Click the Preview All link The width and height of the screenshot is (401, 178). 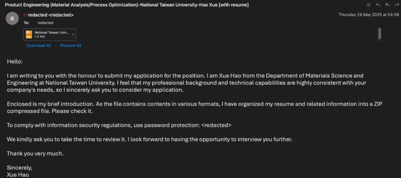71,46
